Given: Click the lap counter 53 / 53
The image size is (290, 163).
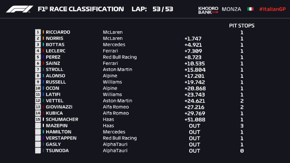Looking at the screenshot, I should (163, 9).
